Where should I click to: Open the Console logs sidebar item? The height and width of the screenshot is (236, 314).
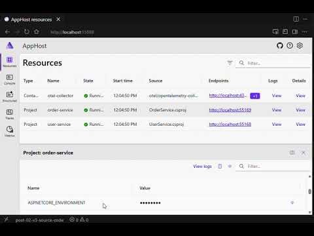[x=10, y=79]
